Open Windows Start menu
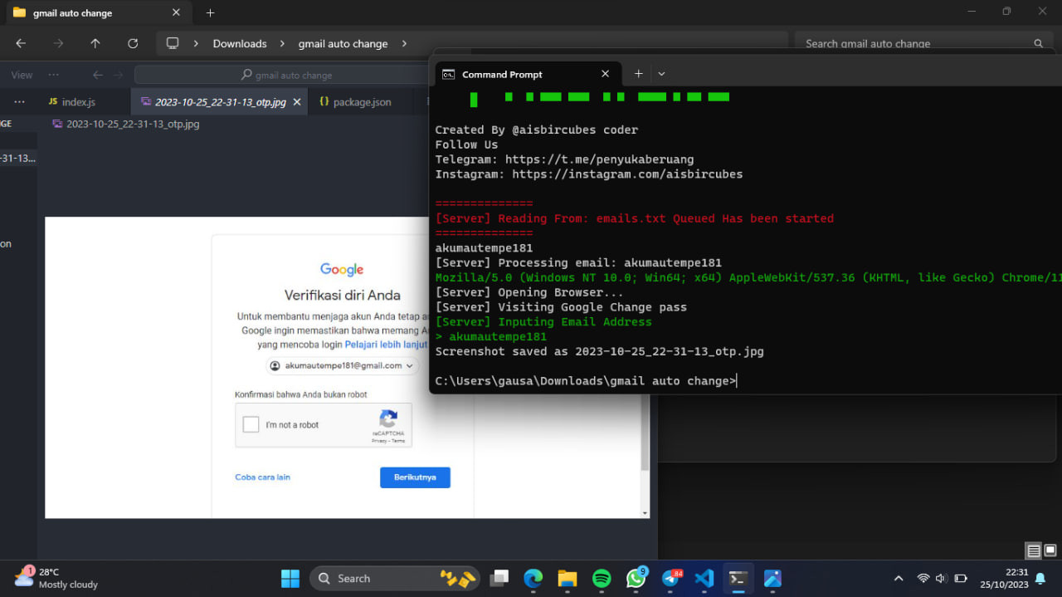1062x597 pixels. 290,578
